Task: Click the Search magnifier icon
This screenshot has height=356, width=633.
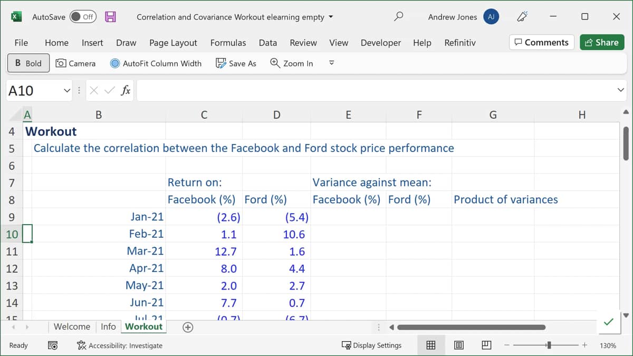Action: click(x=399, y=17)
